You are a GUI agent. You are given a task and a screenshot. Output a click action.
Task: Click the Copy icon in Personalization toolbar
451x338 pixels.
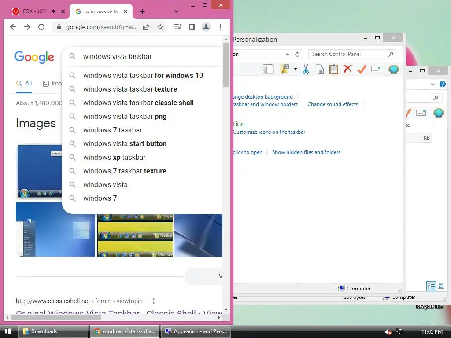320,69
